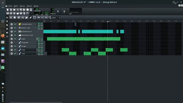Image resolution: width=183 pixels, height=103 pixels.
Task: Export the project using export icon
Action: click(x=24, y=10)
